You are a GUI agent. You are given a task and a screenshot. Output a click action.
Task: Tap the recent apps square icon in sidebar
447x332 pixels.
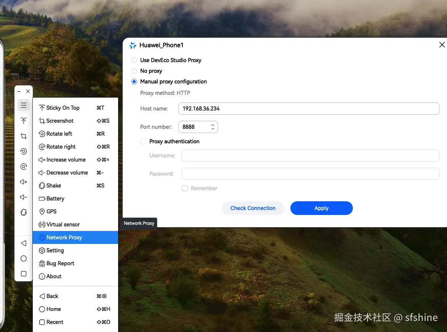[24, 274]
